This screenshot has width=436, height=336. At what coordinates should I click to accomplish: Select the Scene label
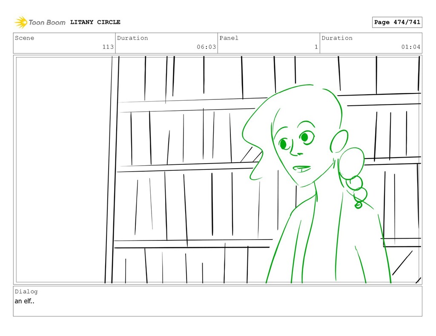[24, 38]
